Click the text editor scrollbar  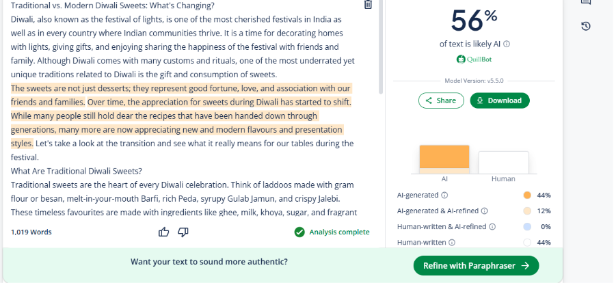point(380,47)
